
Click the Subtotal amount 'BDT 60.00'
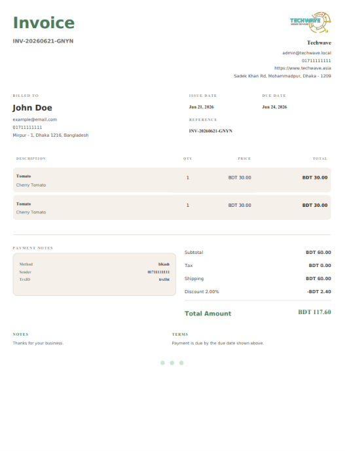318,252
